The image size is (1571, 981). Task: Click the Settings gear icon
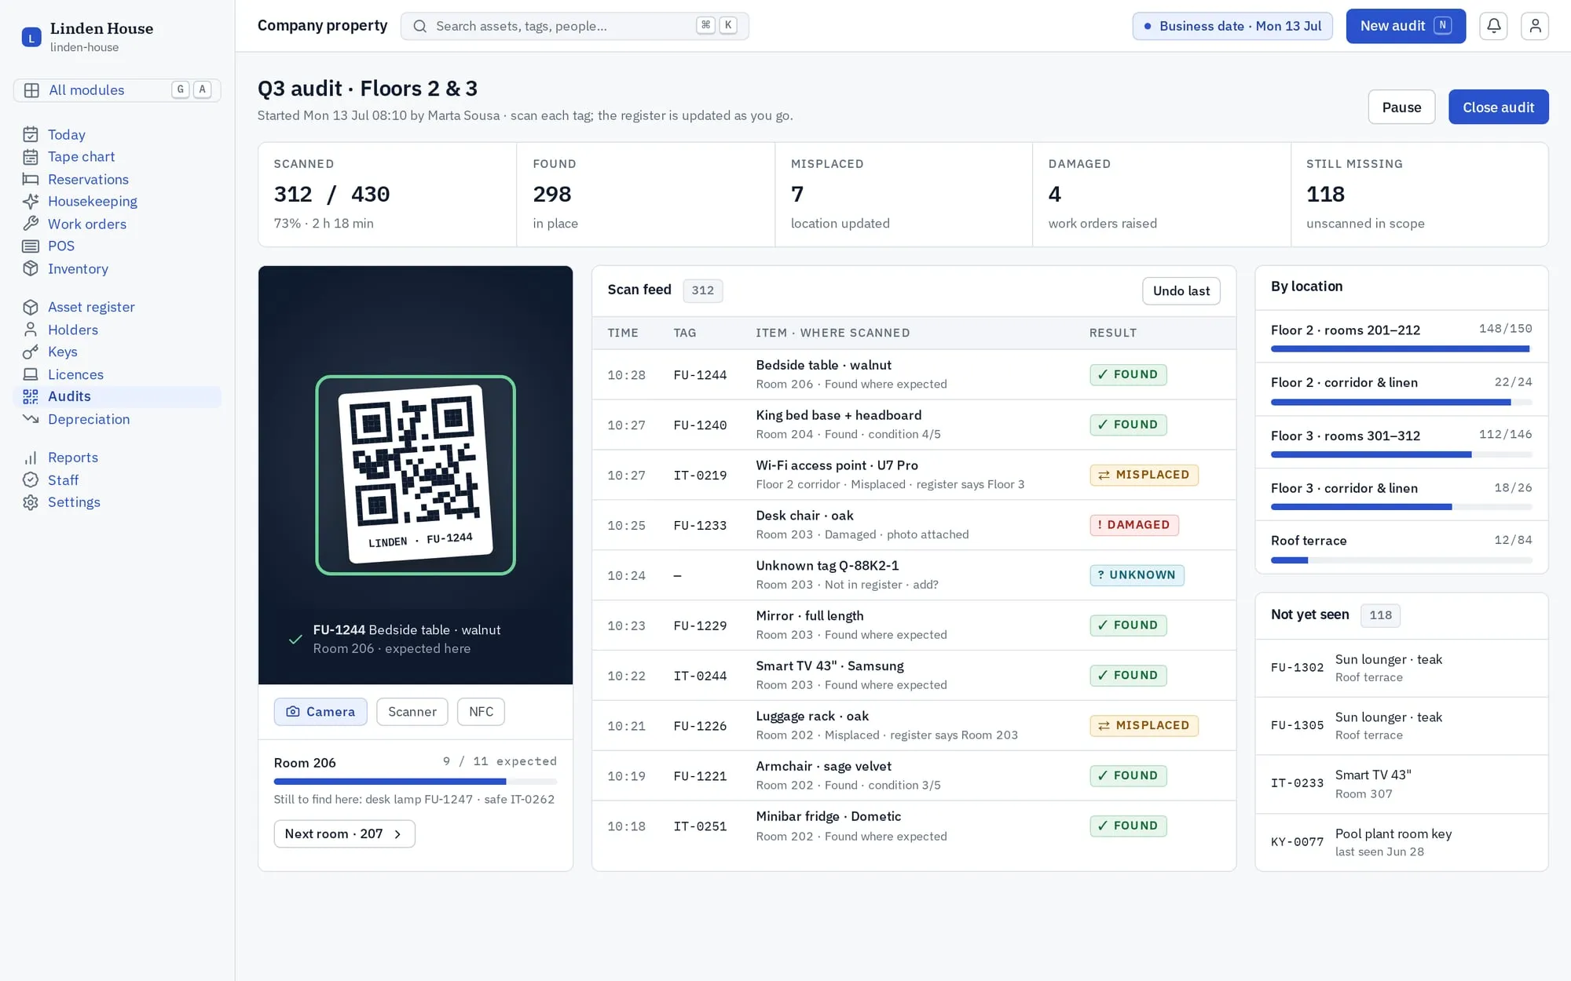pyautogui.click(x=31, y=502)
